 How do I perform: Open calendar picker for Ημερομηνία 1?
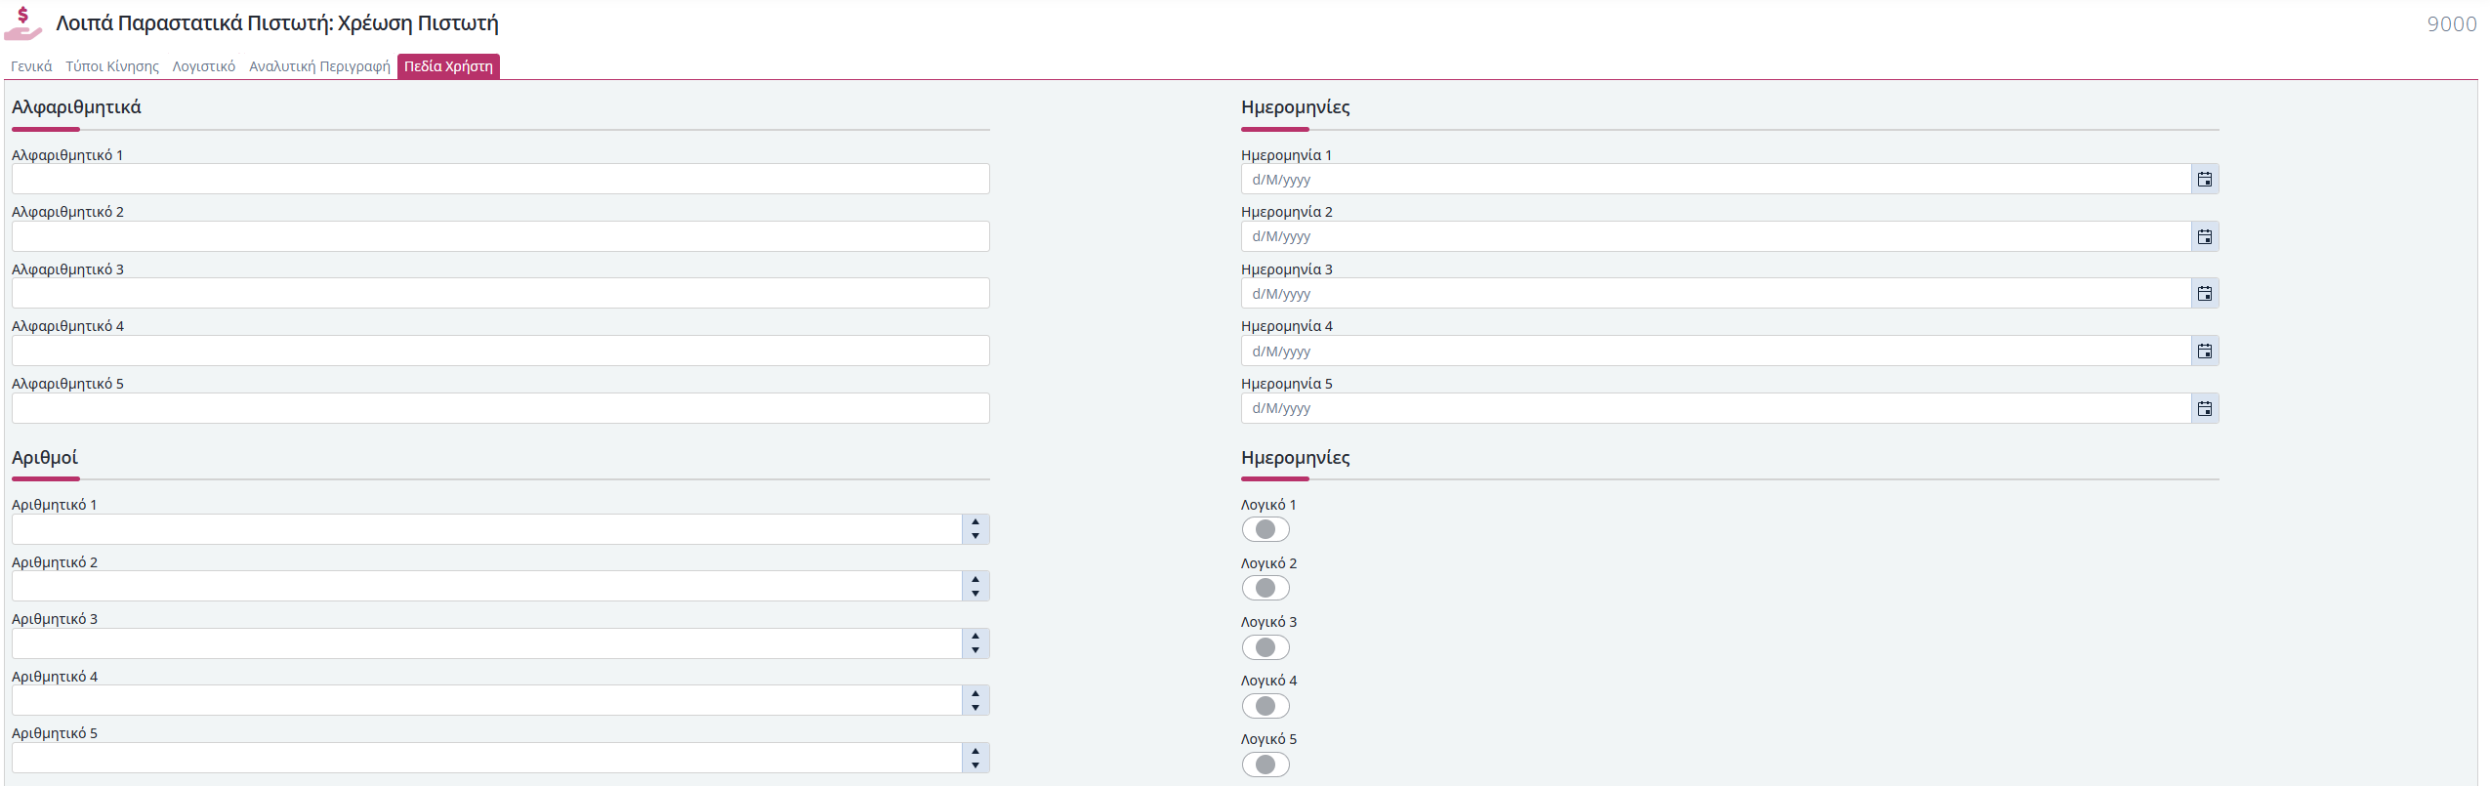tap(2205, 179)
